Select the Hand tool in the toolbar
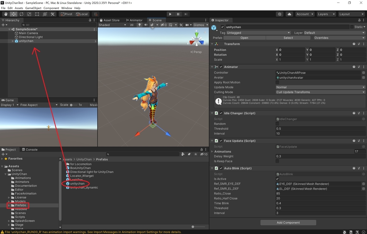 (x=6, y=14)
